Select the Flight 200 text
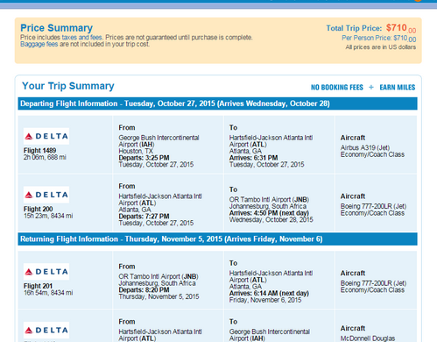437x342 pixels. pos(39,209)
